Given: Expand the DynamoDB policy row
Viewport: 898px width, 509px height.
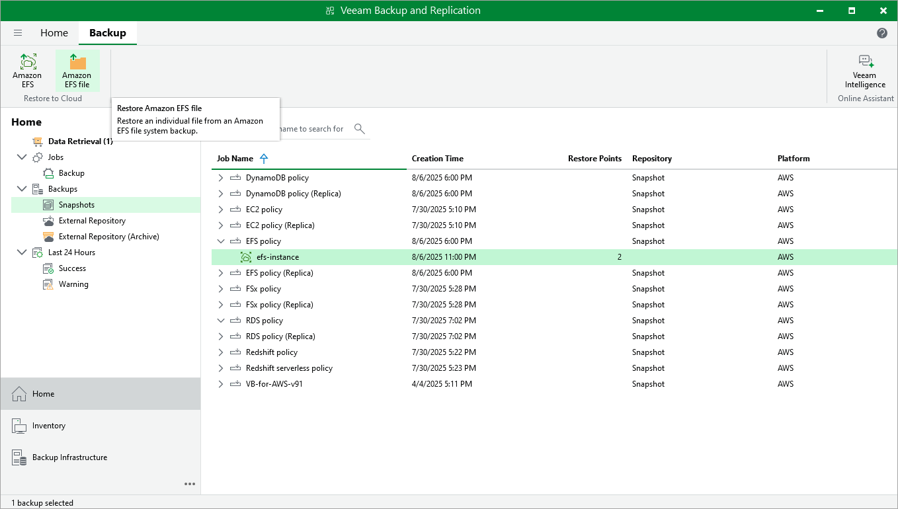Looking at the screenshot, I should tap(221, 178).
